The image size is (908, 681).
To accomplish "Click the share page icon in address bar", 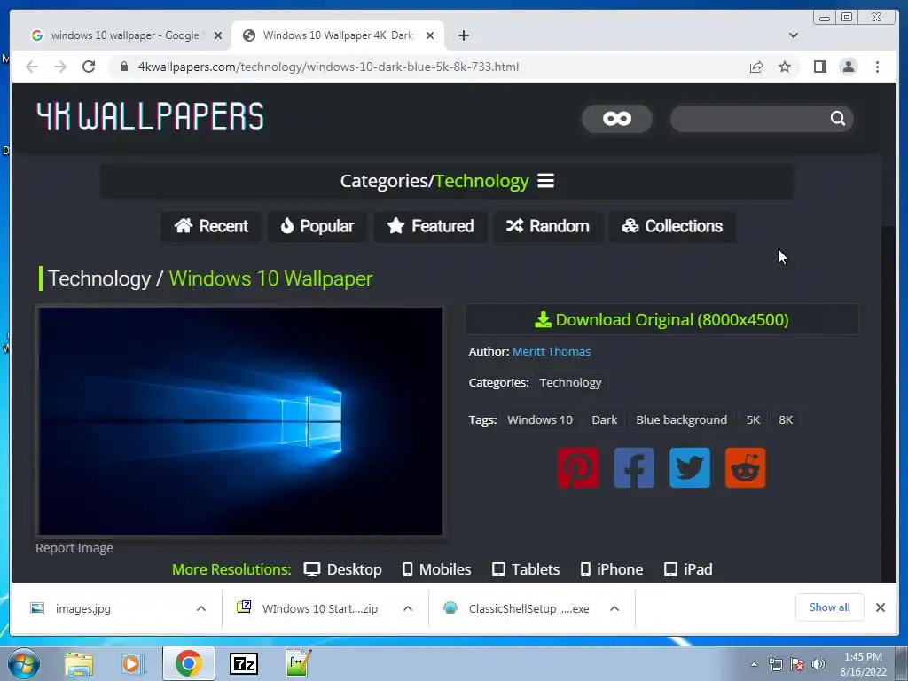I will (x=756, y=67).
